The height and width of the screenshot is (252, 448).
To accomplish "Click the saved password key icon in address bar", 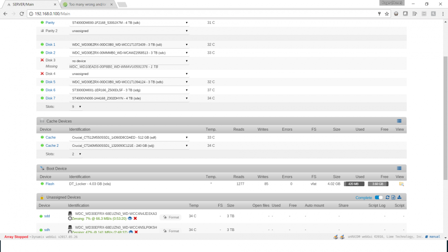I will point(379,14).
